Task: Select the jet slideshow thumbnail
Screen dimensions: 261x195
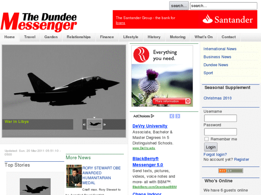Action: (x=94, y=124)
